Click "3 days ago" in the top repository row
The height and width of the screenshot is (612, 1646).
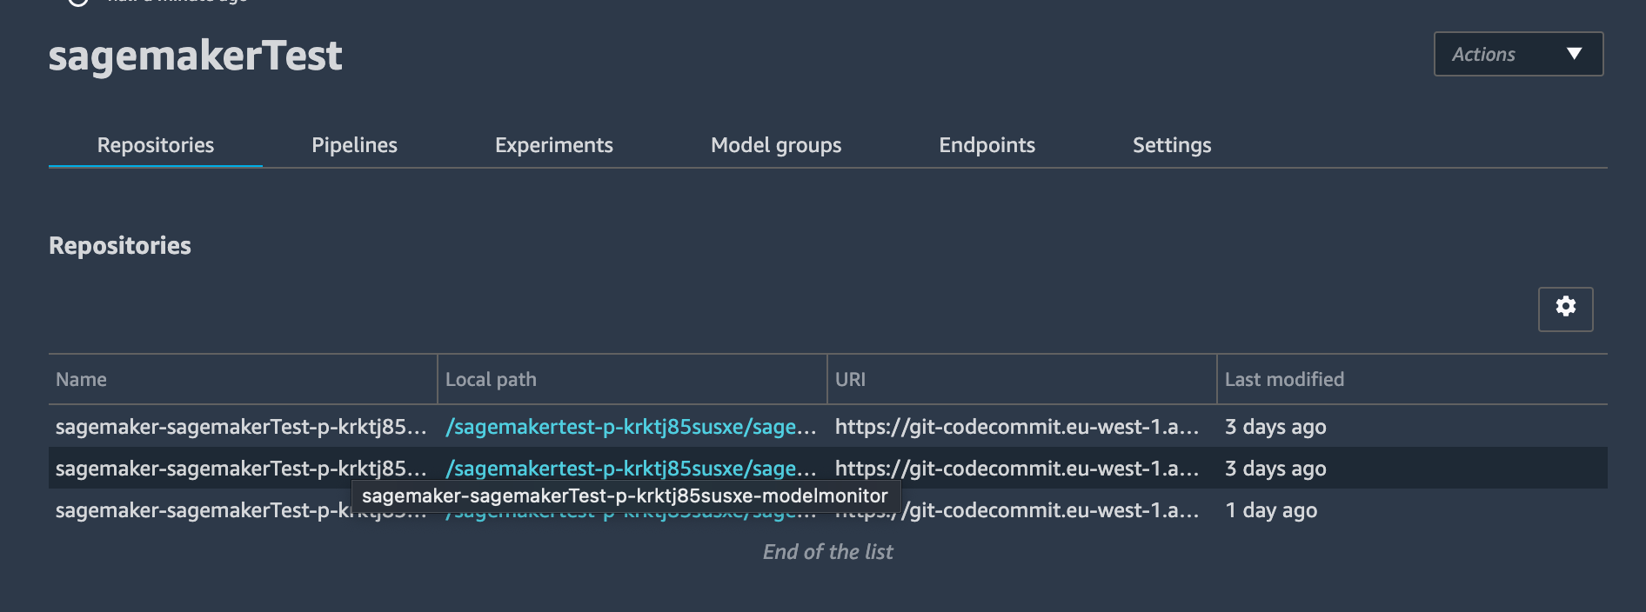(1275, 427)
